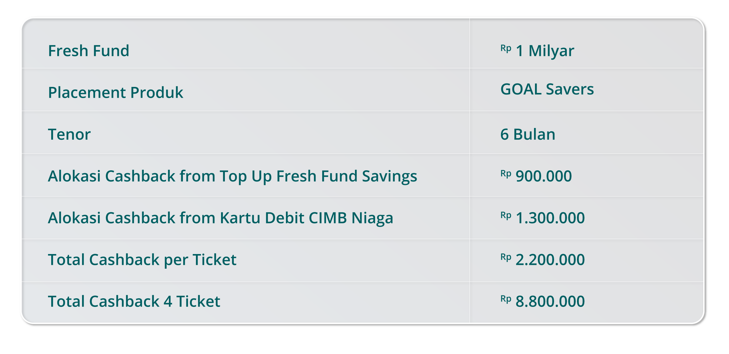This screenshot has width=729, height=354.
Task: Select the GOAL Savers value
Action: tap(547, 89)
